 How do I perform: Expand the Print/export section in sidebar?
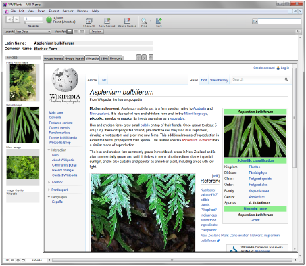click(x=49, y=190)
